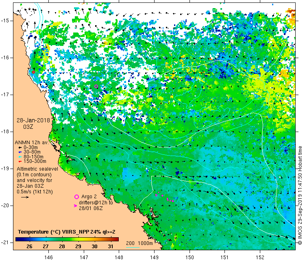Click the 147 longitude axis label
The width and height of the screenshot is (305, 260).
click(84, 257)
